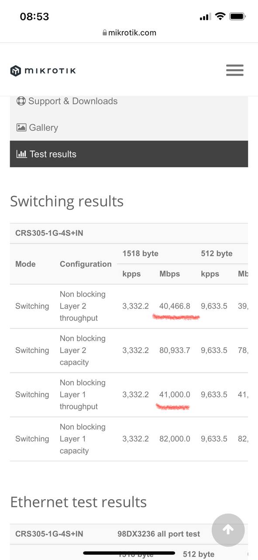Select the 40,466.8 Mbps value
The image size is (258, 560).
(175, 306)
